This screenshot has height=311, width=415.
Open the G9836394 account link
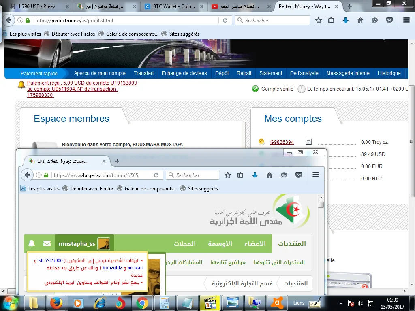click(282, 142)
